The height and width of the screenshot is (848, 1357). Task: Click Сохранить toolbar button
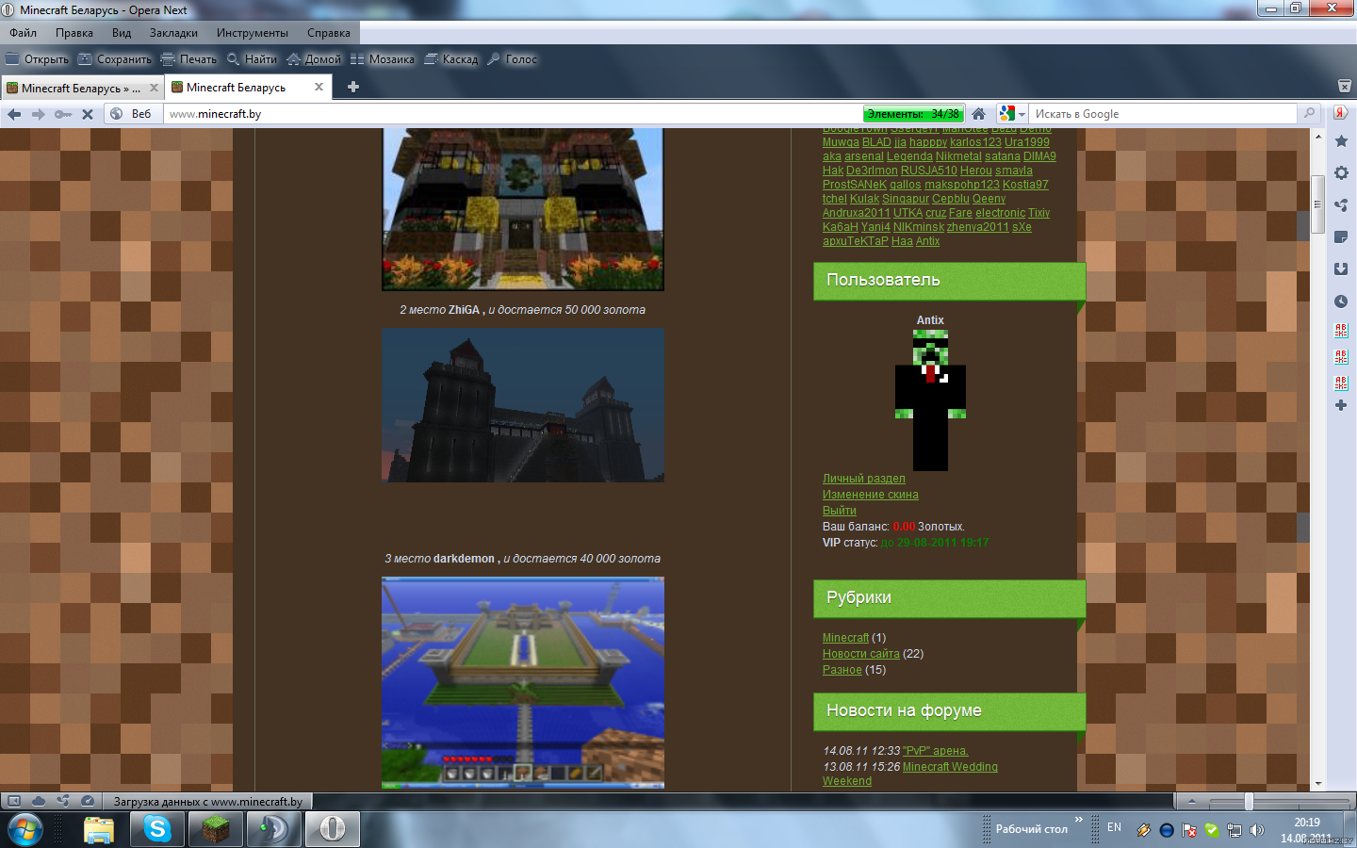(115, 59)
